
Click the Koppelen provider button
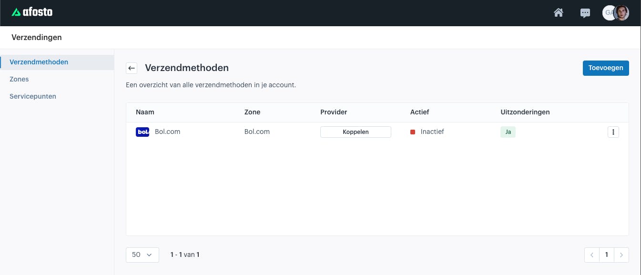click(356, 132)
